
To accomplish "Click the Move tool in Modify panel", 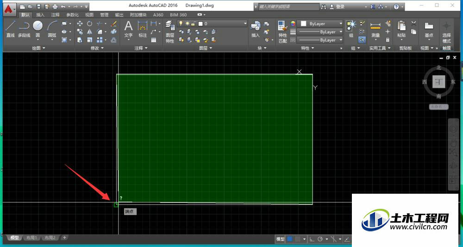I will [x=80, y=24].
